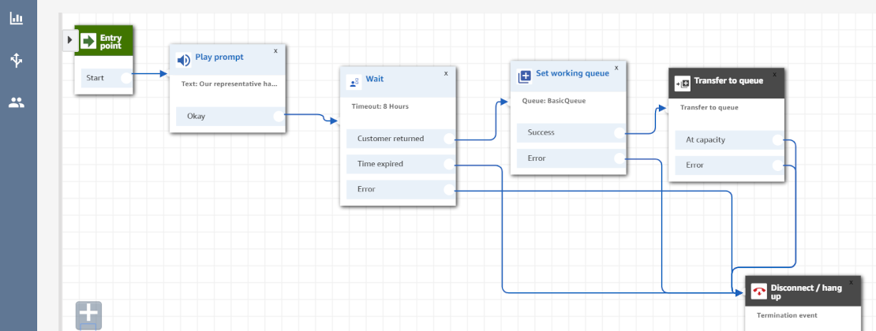Screen dimensions: 876x331
Task: Click the Time expired output connector
Action: point(448,164)
